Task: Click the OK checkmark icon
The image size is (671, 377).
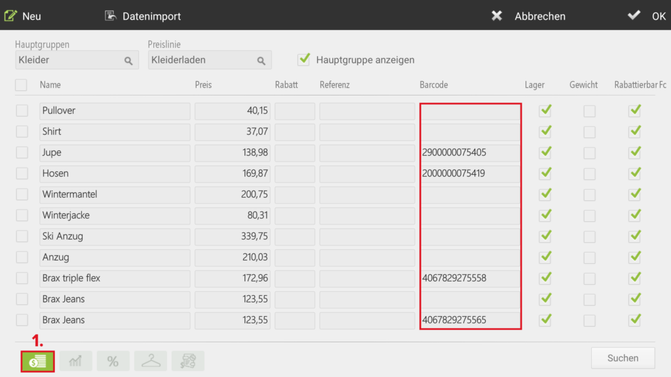Action: coord(634,16)
